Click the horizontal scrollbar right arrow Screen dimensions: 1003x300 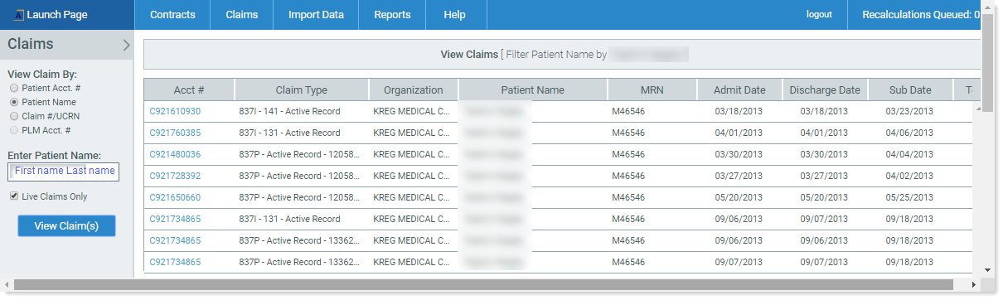(974, 285)
